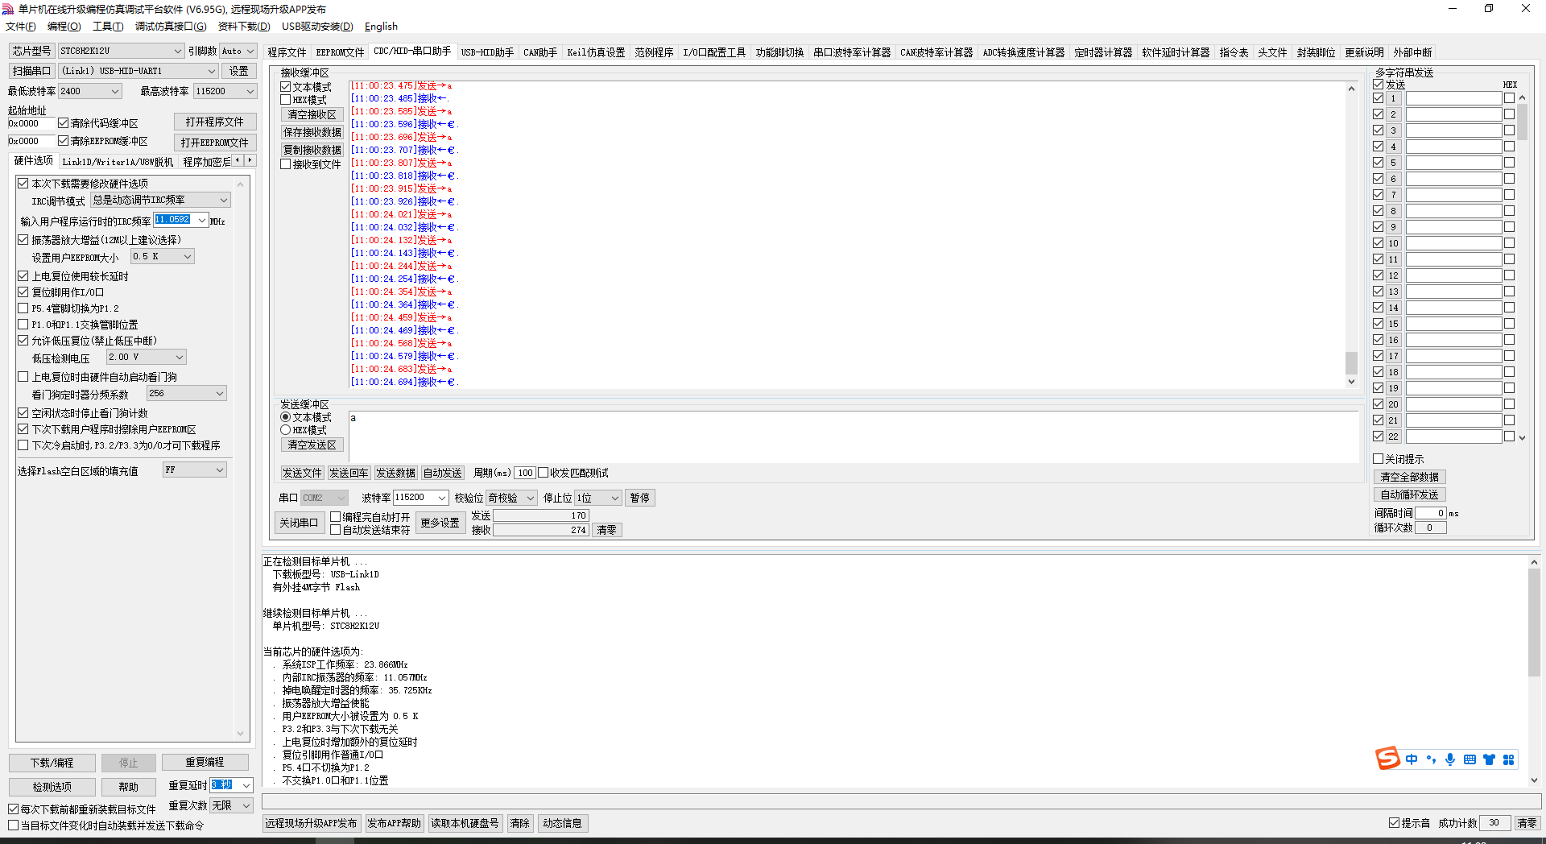The image size is (1546, 844).
Task: Click the send buffer text area
Action: [x=854, y=436]
